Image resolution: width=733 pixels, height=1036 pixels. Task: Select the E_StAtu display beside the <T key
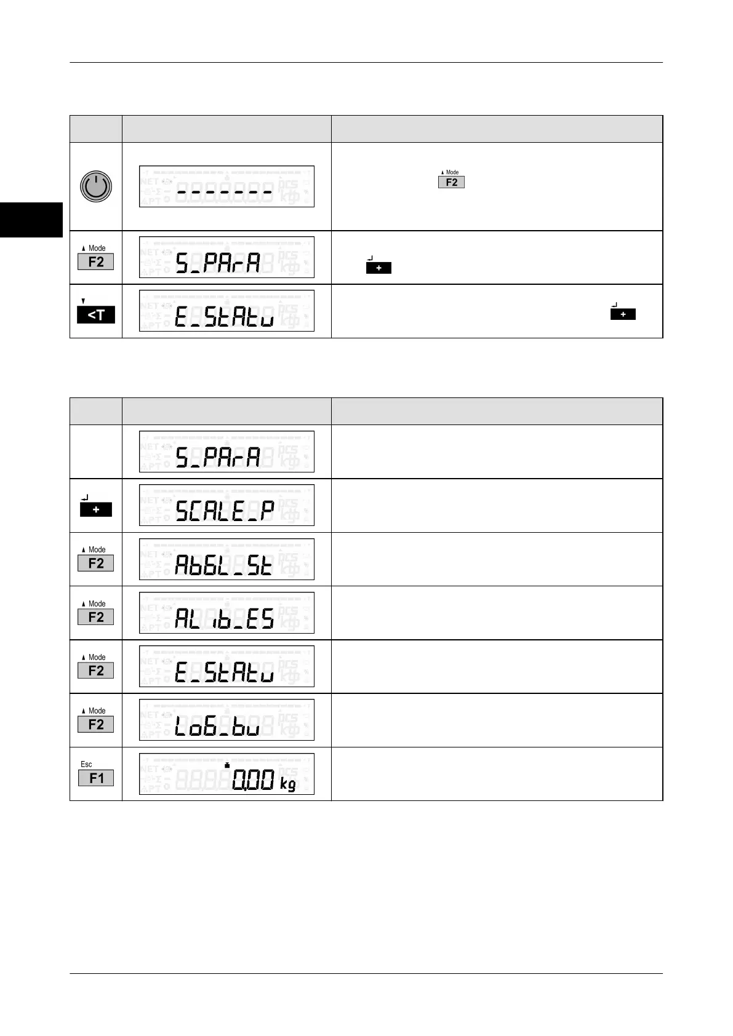(226, 311)
